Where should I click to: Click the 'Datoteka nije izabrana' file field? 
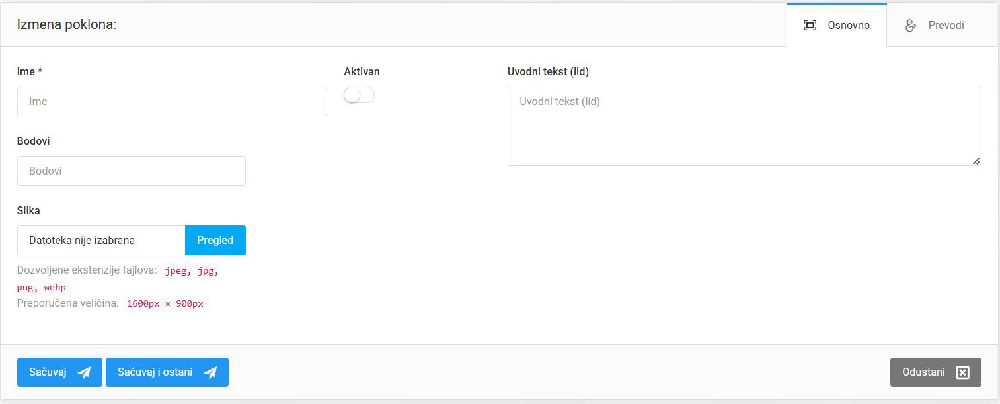[x=101, y=241]
